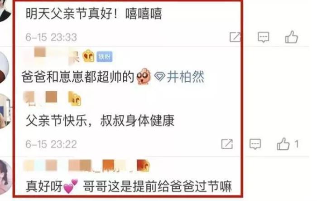Select the comment text '爸爸和崽崽都超帅的'

78,77
